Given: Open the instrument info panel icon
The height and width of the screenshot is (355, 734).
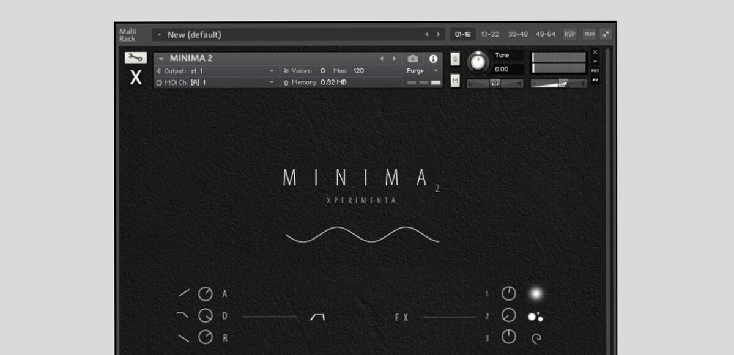Looking at the screenshot, I should [434, 58].
